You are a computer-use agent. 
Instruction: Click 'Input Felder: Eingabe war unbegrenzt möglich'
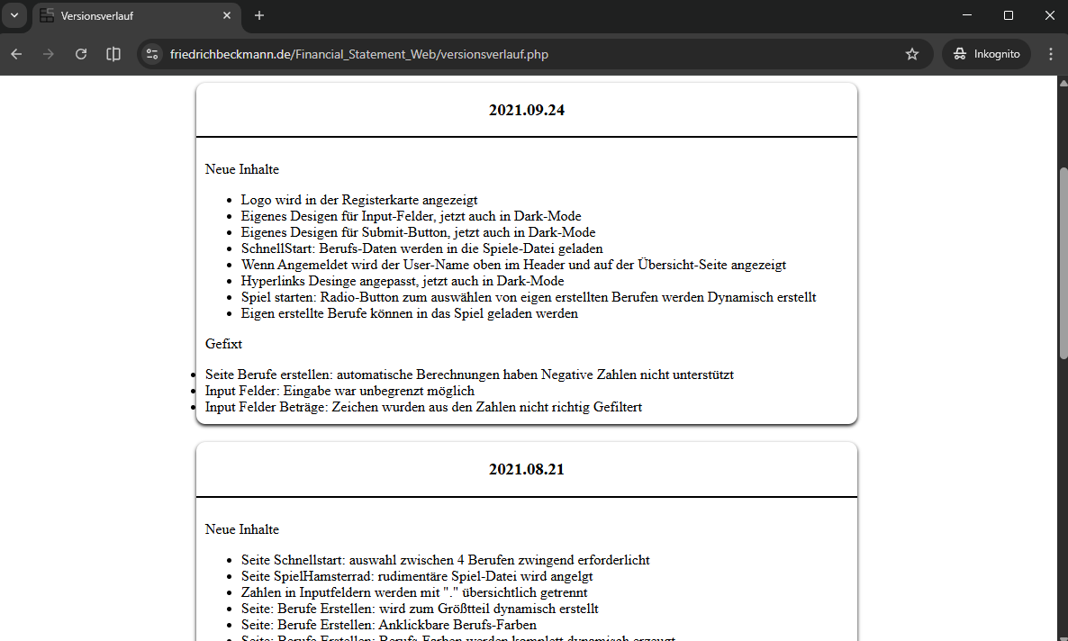click(x=339, y=391)
